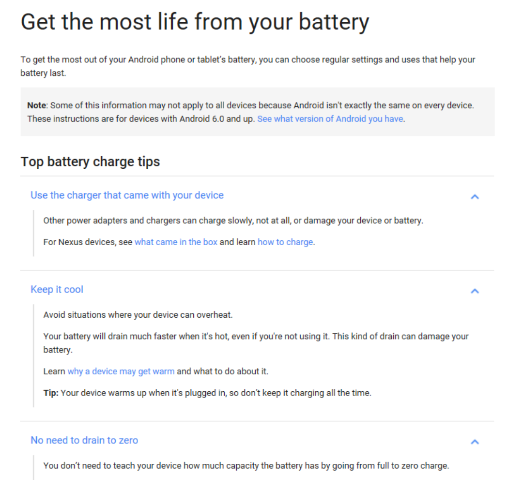Click the 'Other power adapters and chargers' sentence
The height and width of the screenshot is (501, 507).
233,221
